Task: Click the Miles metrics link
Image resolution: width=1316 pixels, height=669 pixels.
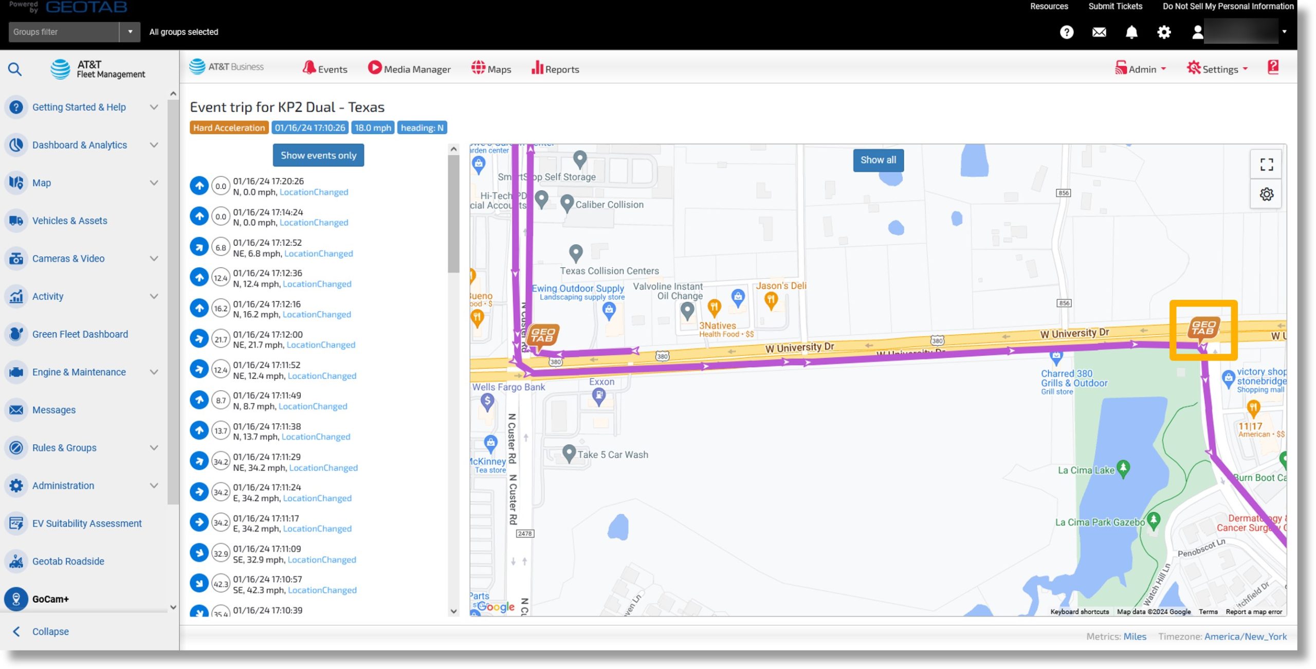Action: (x=1135, y=636)
